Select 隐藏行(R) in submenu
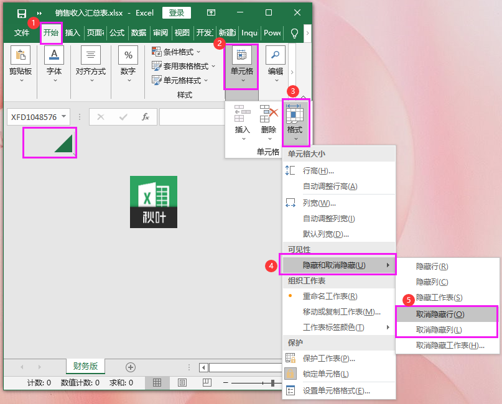This screenshot has width=502, height=404. pos(447,267)
